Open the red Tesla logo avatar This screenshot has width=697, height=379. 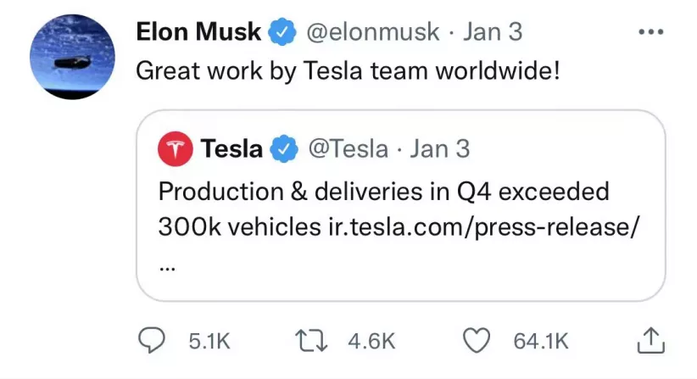coord(176,149)
